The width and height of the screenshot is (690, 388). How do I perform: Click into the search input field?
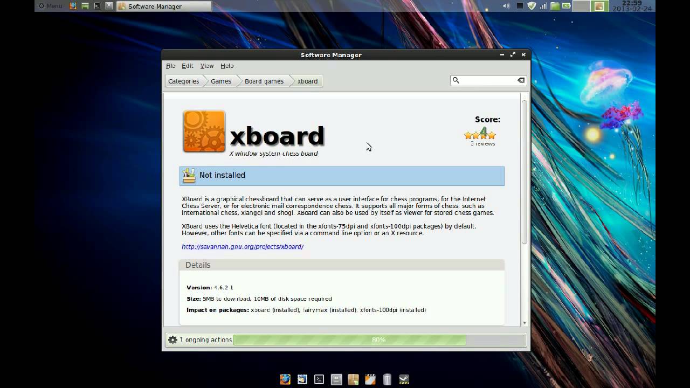pos(488,80)
